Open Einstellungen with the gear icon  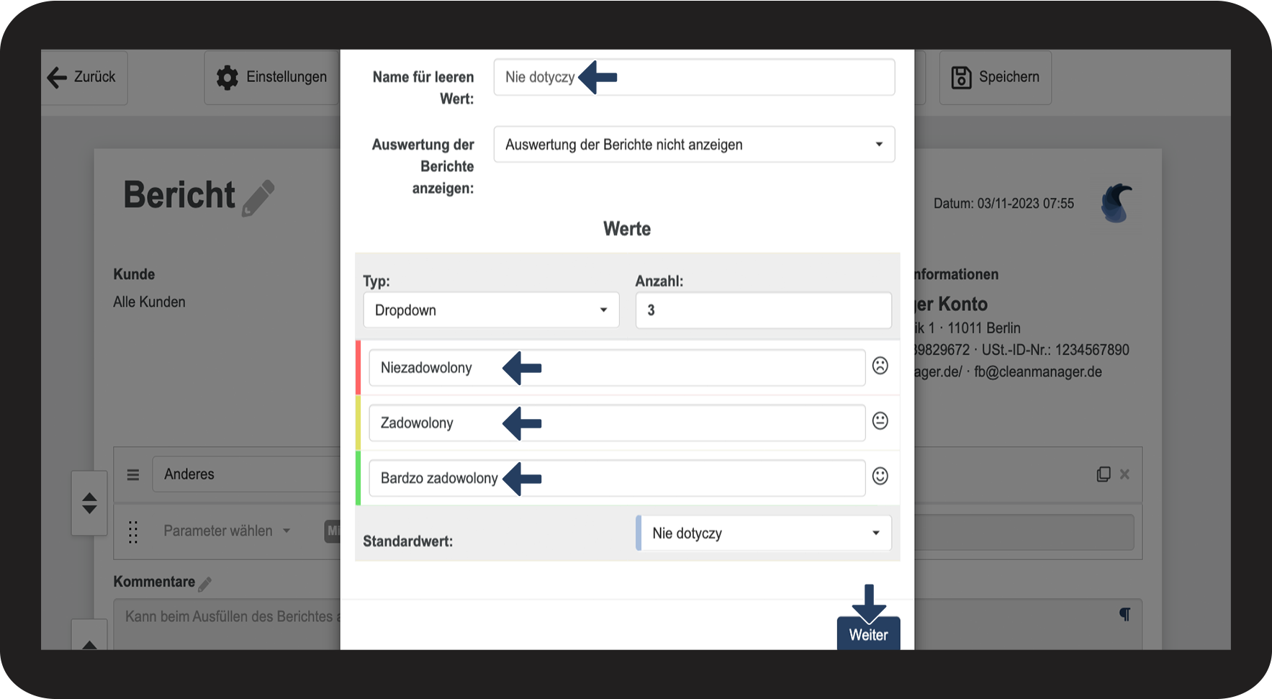tap(272, 77)
